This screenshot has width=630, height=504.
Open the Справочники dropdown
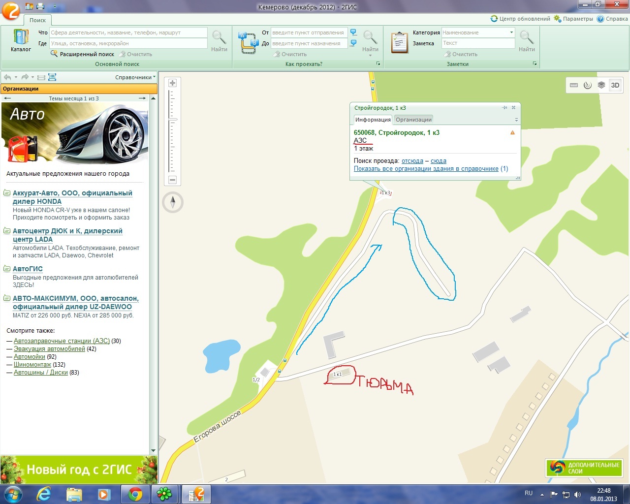pos(135,77)
